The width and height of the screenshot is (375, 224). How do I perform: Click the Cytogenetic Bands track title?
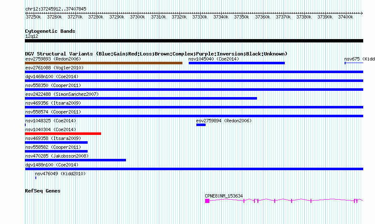[50, 31]
